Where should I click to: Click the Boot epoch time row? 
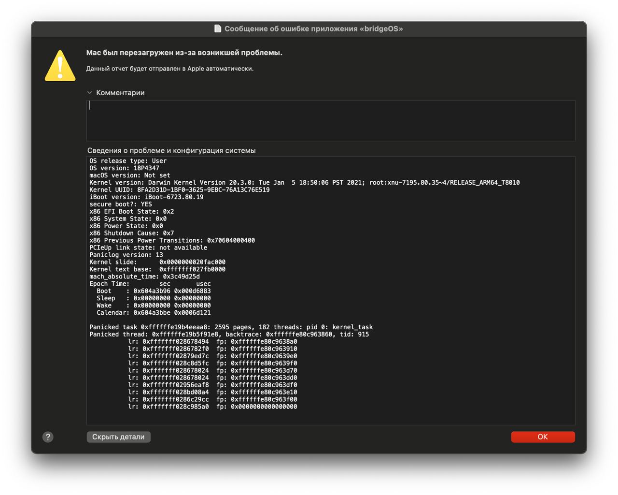click(x=154, y=291)
